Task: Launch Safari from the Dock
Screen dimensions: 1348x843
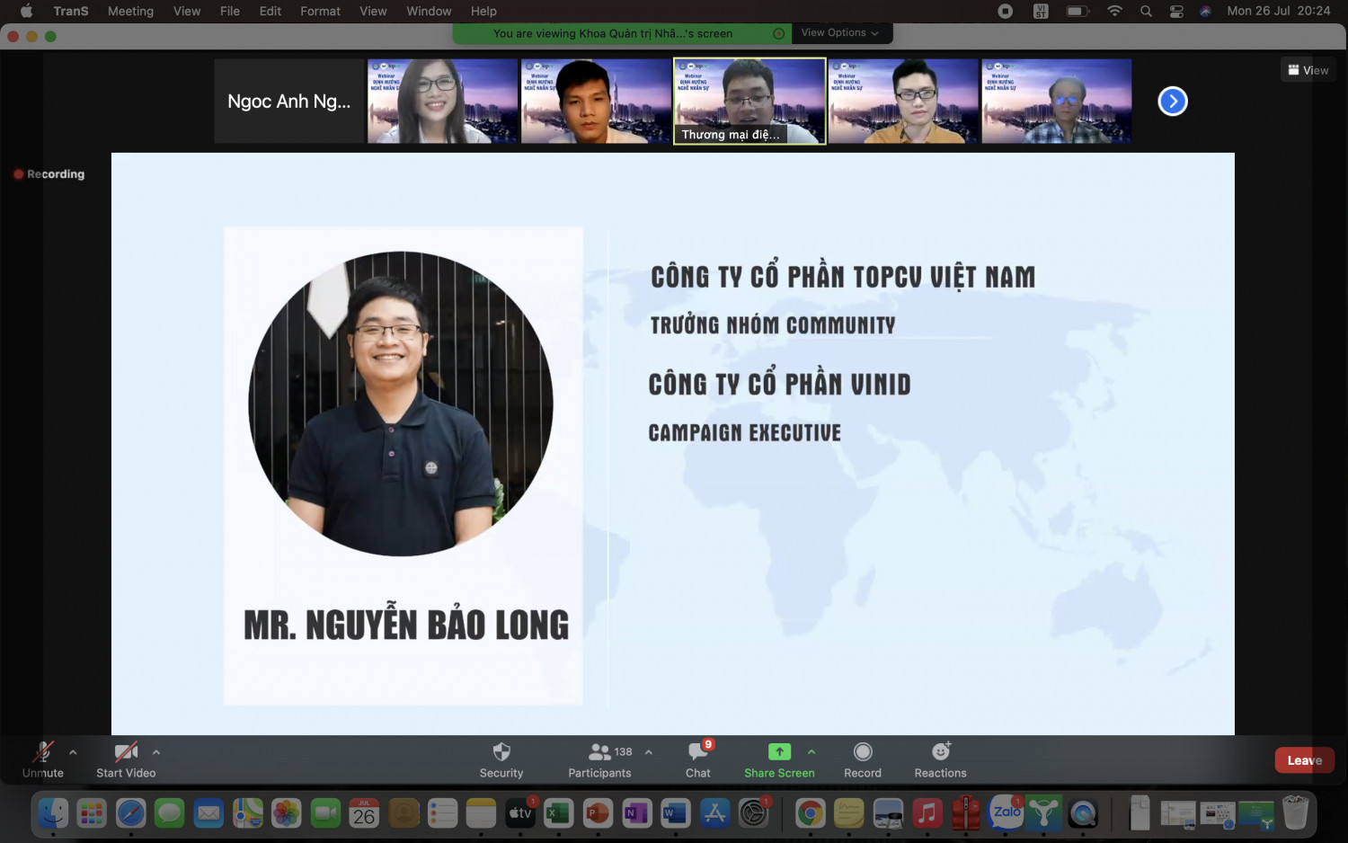Action: 131,813
